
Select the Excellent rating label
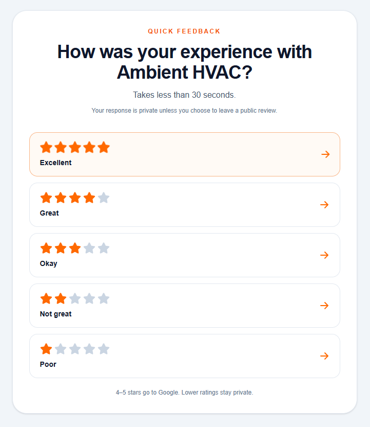(55, 163)
